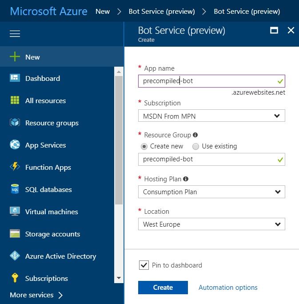Open the Location dropdown showing West Europe

[x=211, y=224]
